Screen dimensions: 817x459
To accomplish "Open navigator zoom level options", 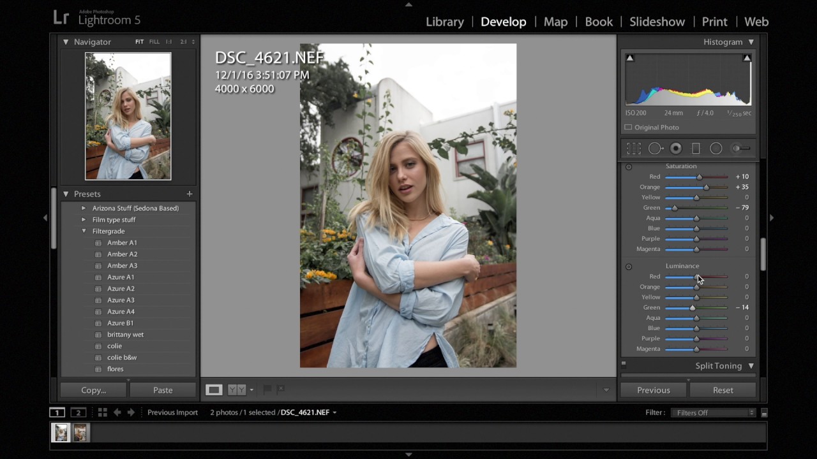I will (193, 42).
